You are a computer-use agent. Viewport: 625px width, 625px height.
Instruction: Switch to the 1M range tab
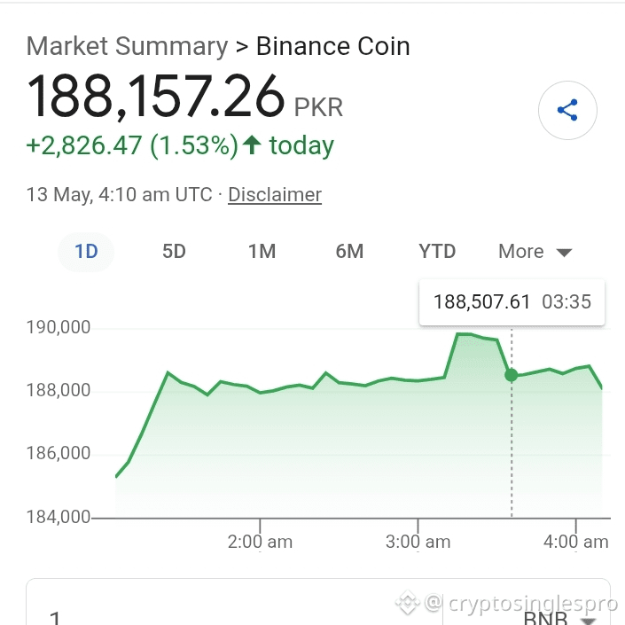(x=262, y=252)
